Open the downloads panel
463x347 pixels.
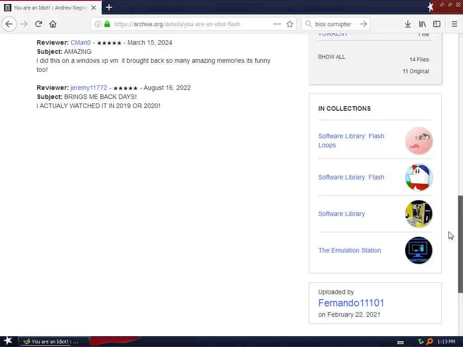pyautogui.click(x=407, y=24)
